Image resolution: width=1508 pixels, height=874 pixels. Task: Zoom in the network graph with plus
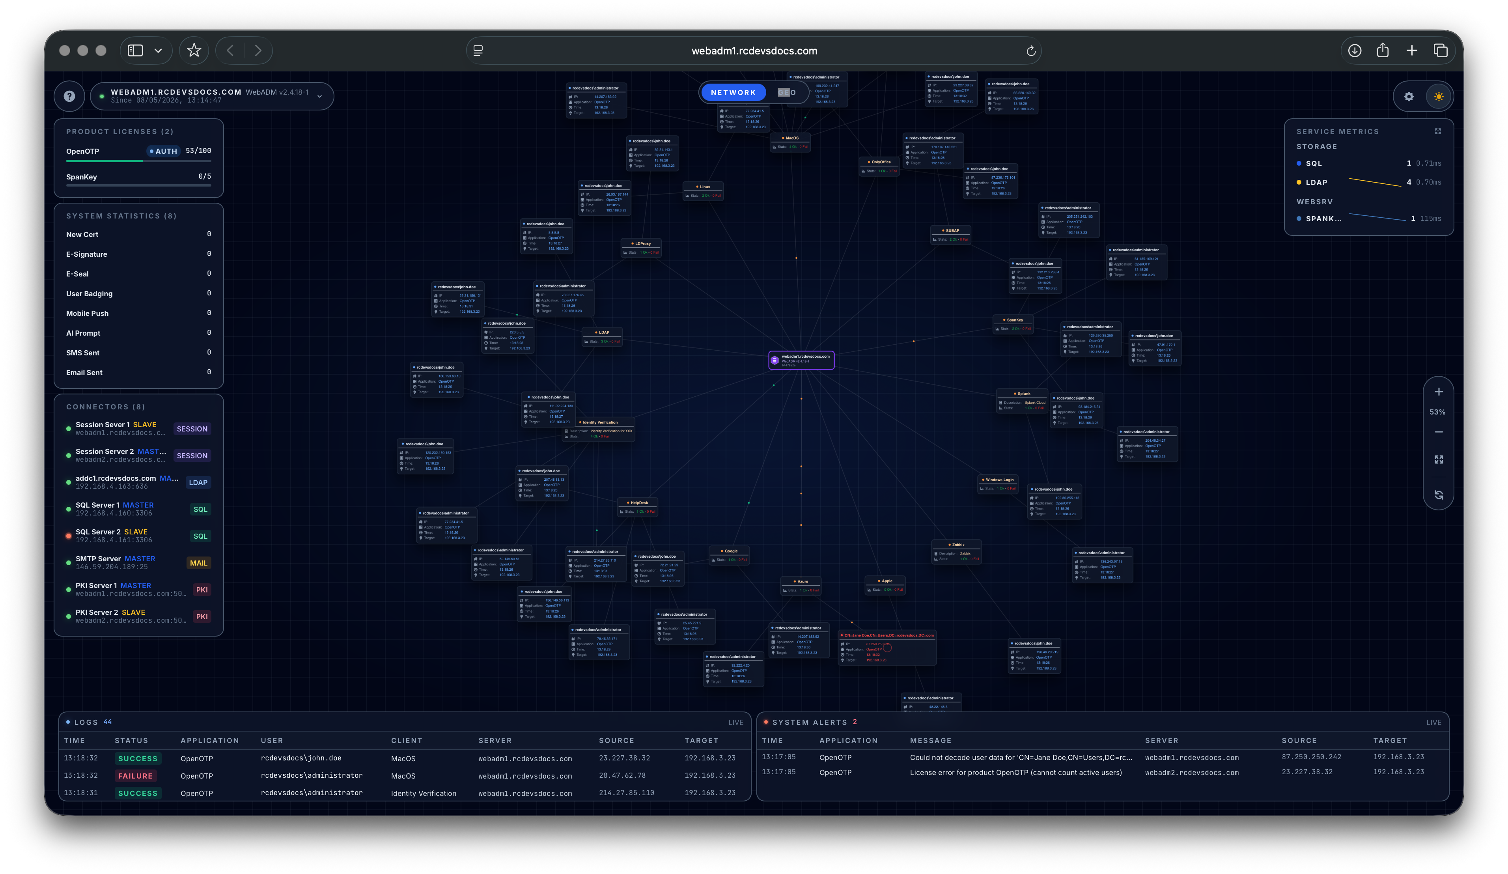(1439, 392)
